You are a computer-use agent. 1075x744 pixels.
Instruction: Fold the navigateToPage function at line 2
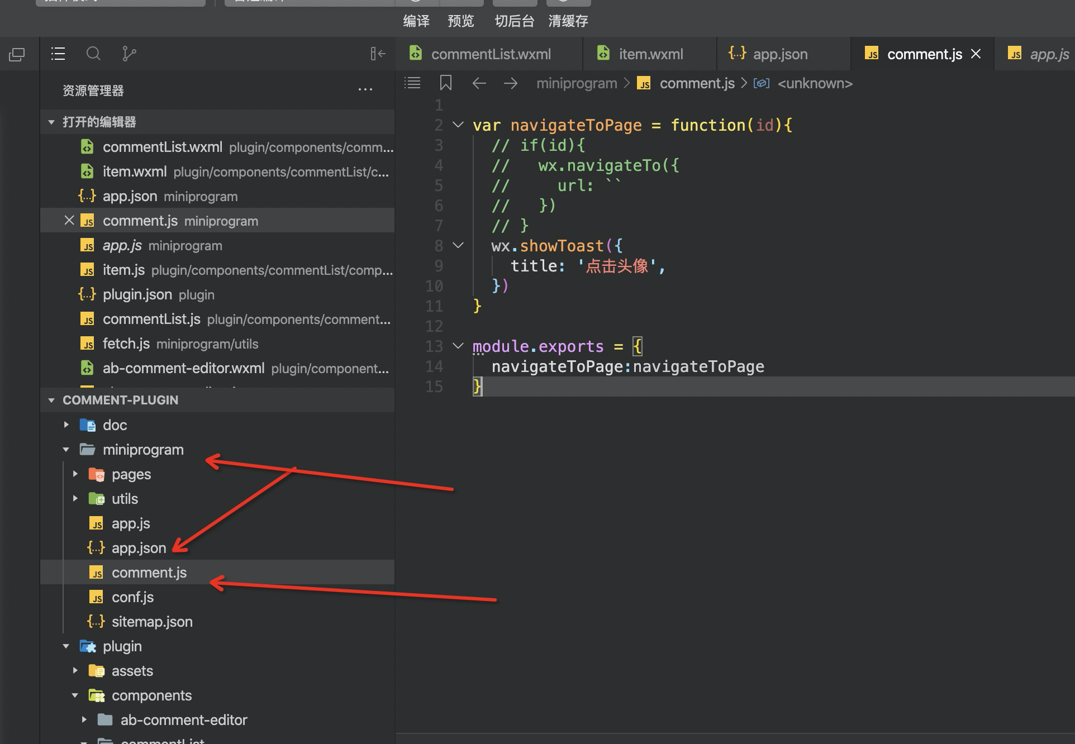coord(458,125)
